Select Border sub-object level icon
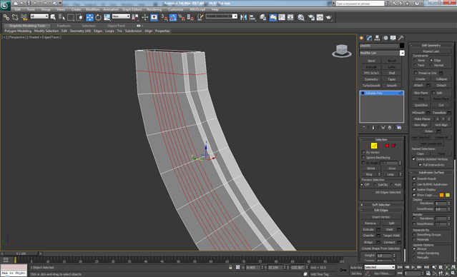457x277 pixels. pos(380,146)
